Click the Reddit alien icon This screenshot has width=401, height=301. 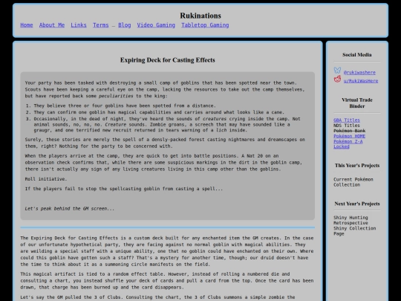[x=337, y=79]
